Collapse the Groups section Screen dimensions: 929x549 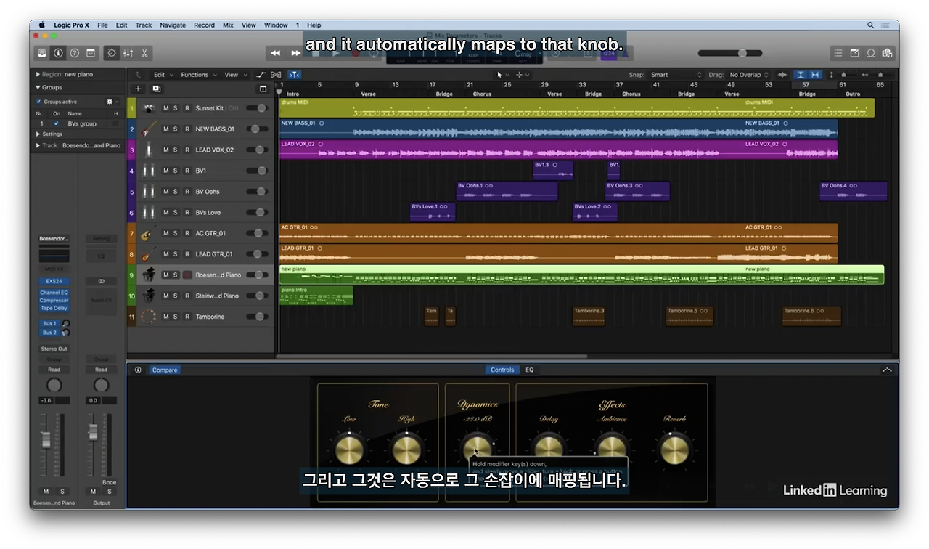click(x=38, y=87)
